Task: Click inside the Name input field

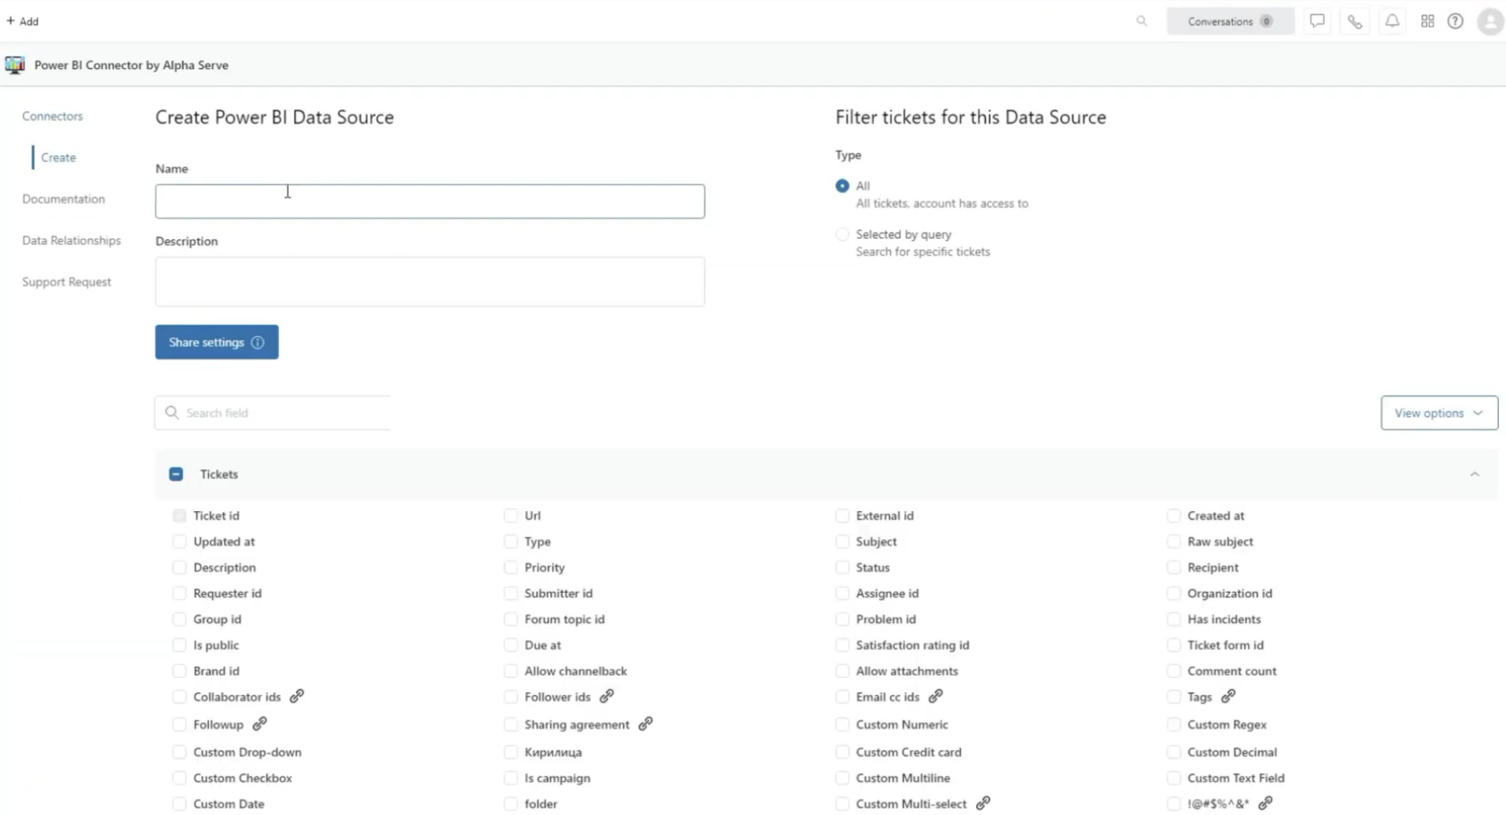Action: click(430, 201)
